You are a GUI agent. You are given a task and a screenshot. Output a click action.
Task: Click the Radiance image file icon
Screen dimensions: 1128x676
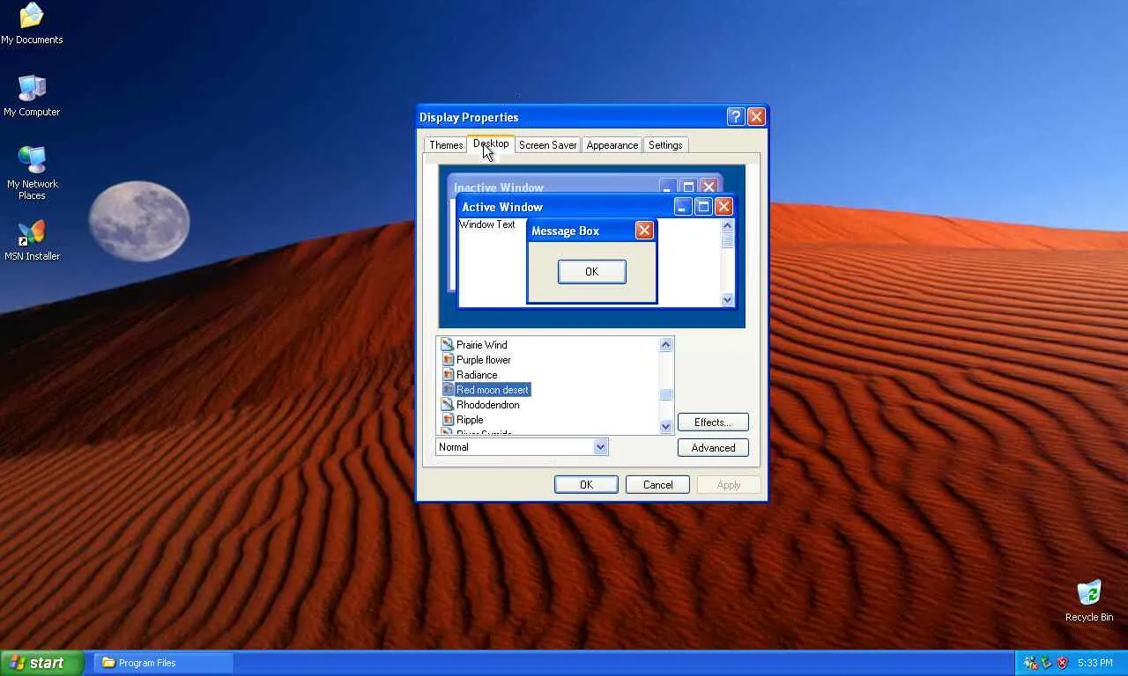pyautogui.click(x=448, y=375)
